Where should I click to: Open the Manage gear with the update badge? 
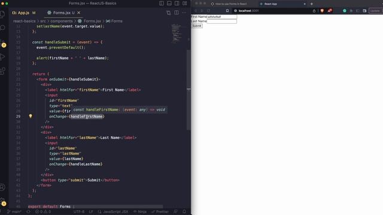click(x=3, y=202)
